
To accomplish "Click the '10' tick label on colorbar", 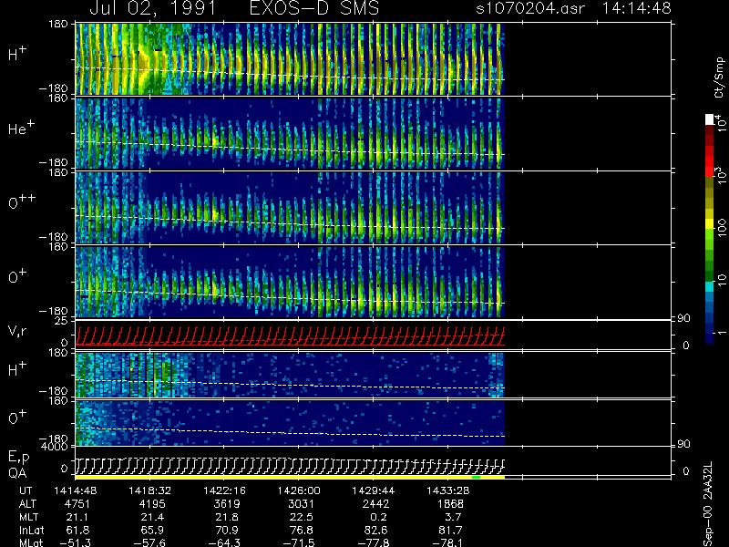I will [721, 280].
